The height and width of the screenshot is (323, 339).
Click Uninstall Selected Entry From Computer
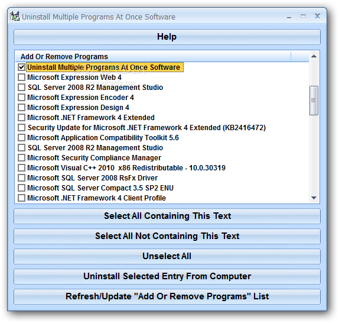tap(167, 276)
